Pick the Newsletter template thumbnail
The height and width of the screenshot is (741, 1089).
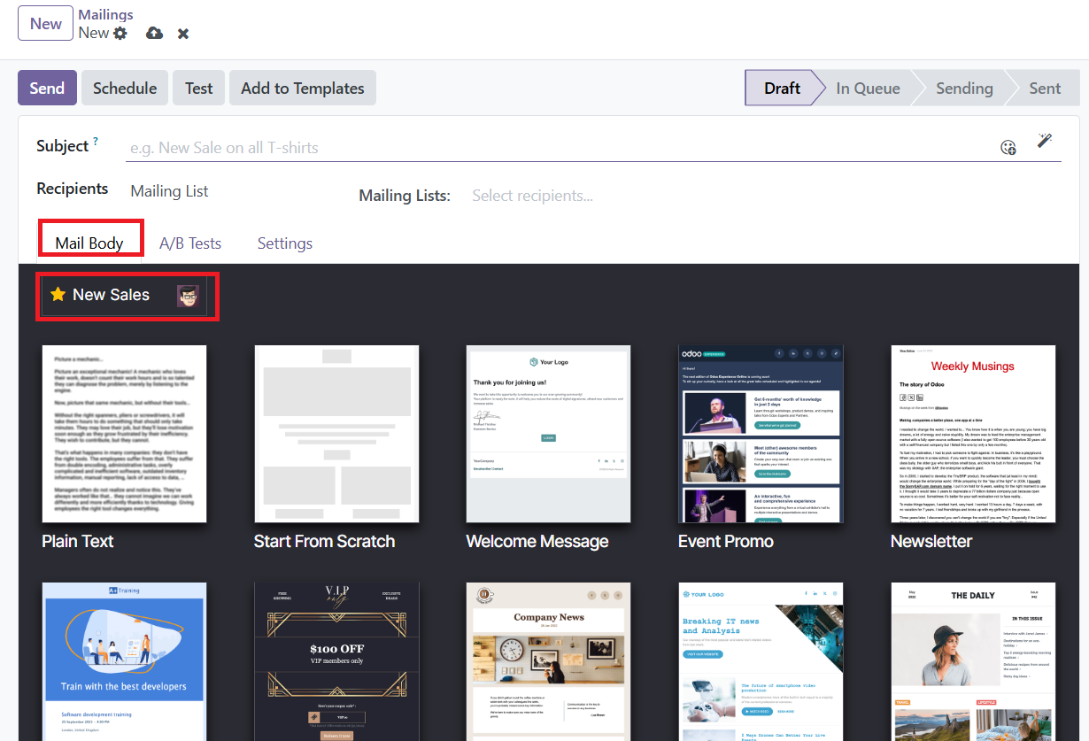pos(973,434)
